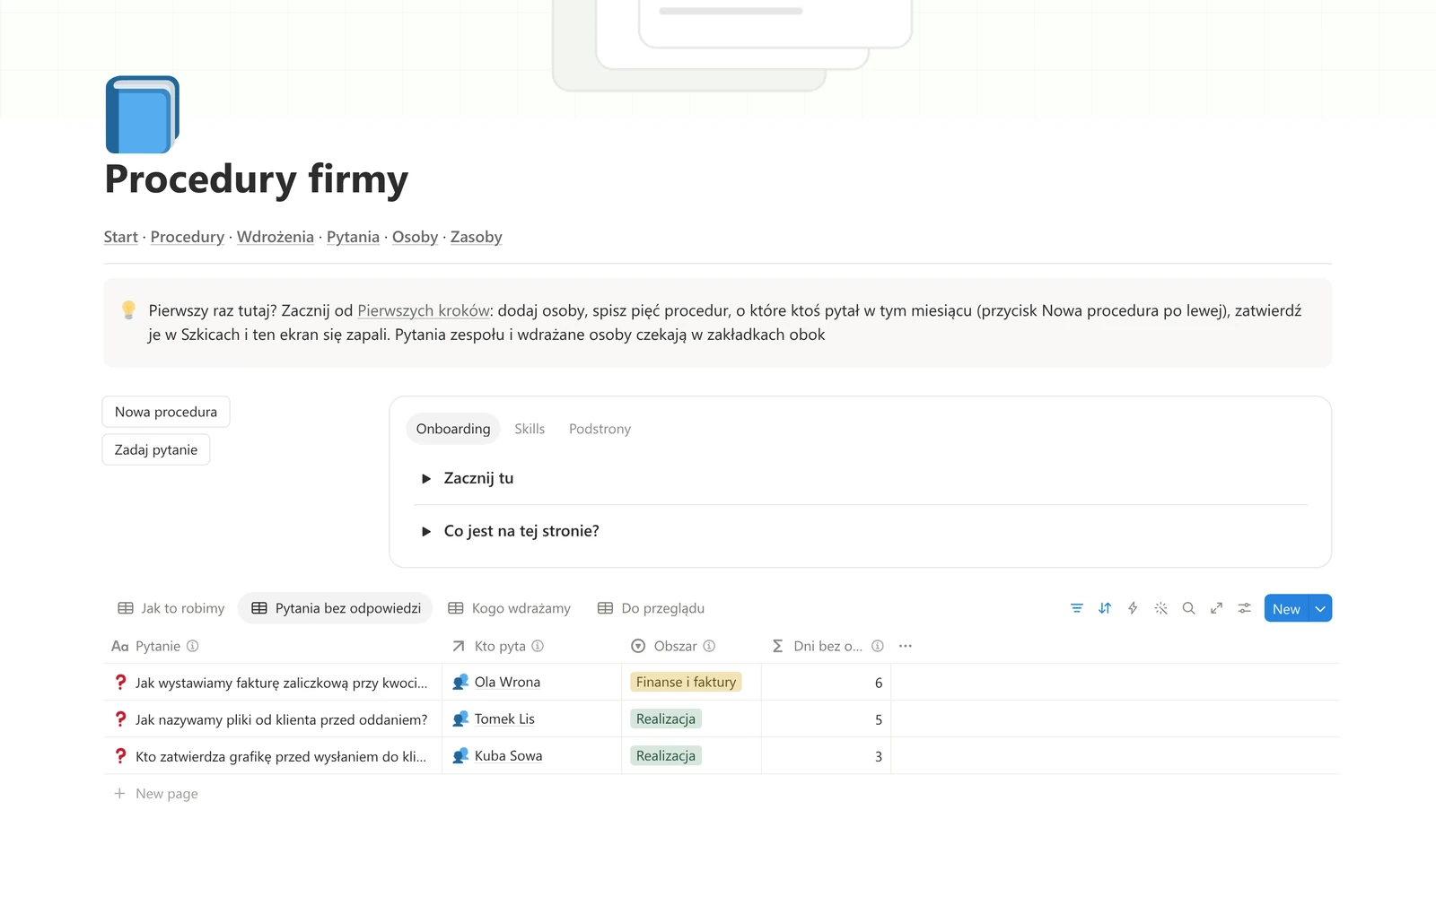Open the filter icon in database toolbar
This screenshot has height=897, width=1436.
(x=1077, y=608)
